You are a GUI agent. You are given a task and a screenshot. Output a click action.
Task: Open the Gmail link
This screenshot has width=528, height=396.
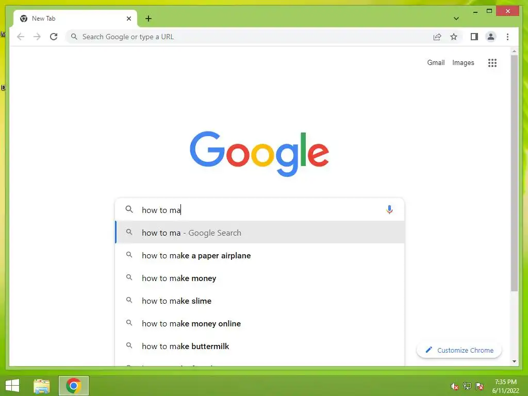436,62
